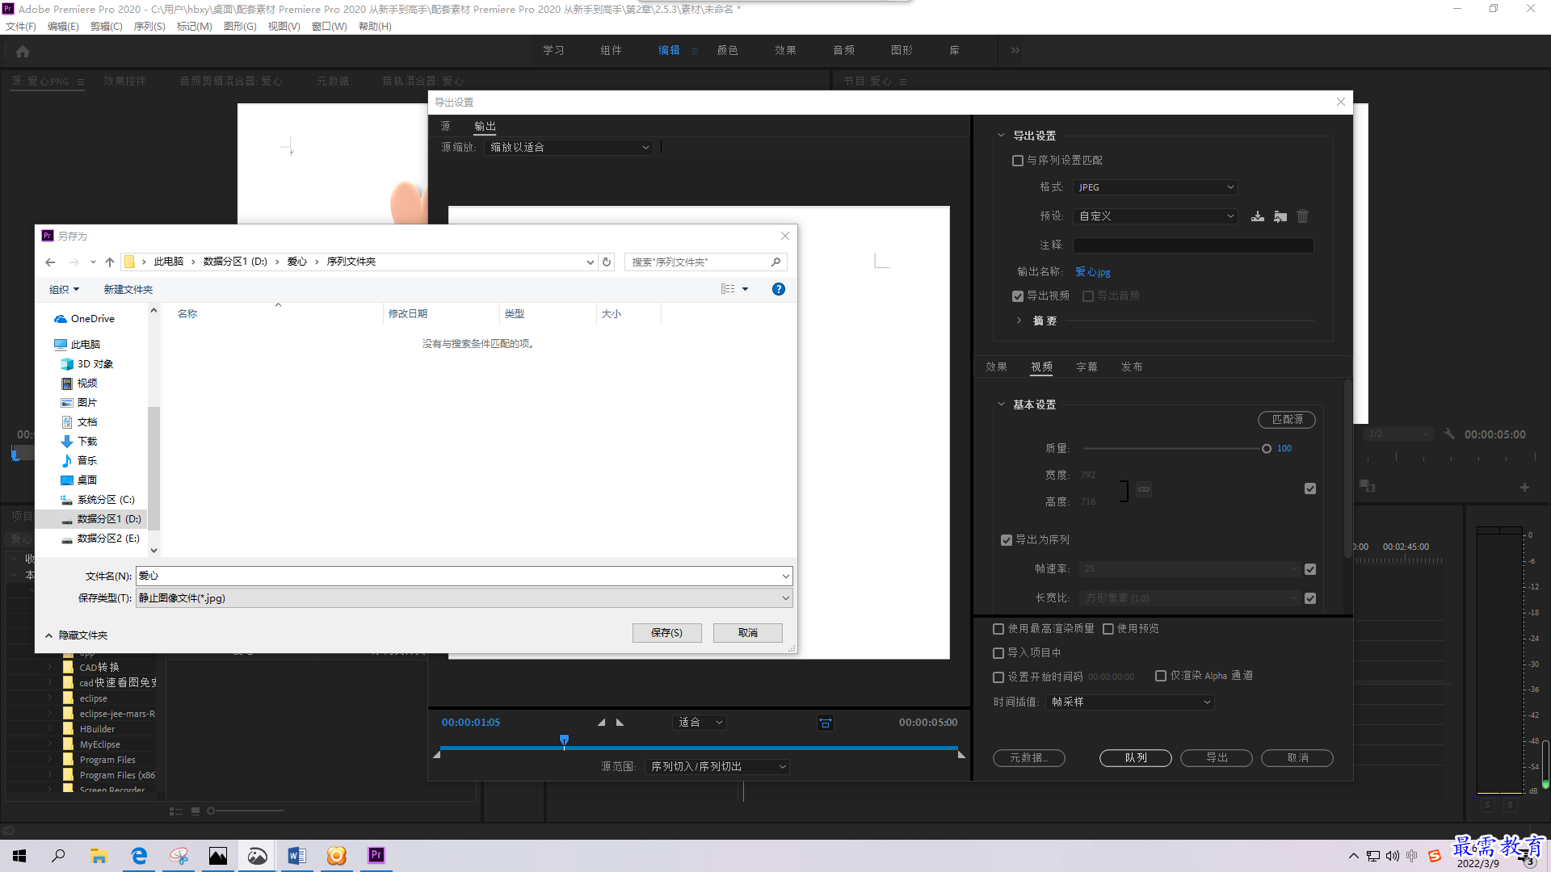The height and width of the screenshot is (872, 1551).
Task: Enable import into project checkbox
Action: coord(998,653)
